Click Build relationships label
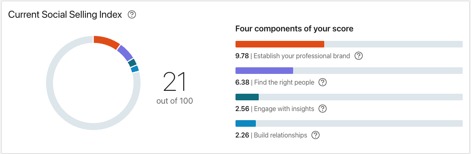This screenshot has width=471, height=154. (281, 135)
